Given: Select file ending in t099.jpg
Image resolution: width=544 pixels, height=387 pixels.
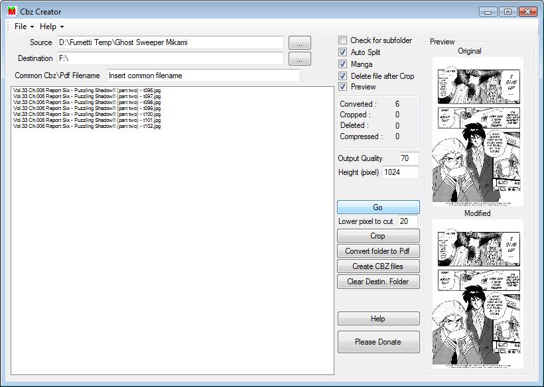Looking at the screenshot, I should [87, 108].
